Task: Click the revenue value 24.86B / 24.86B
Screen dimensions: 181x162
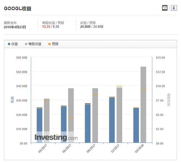Action: [92, 26]
